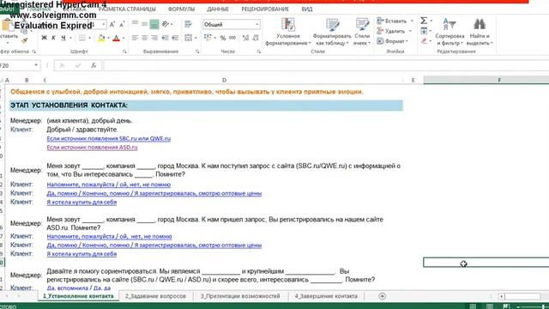Viewport: 549px width, 309px height.
Task: Expand the Найти и выделить menu
Action: 480,32
